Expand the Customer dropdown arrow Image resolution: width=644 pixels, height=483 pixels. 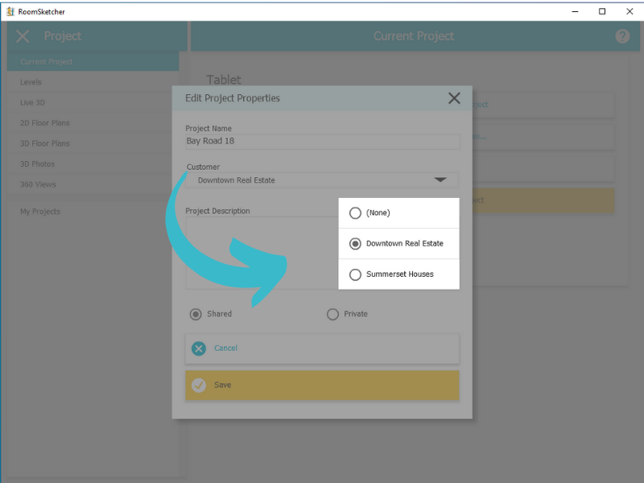point(440,180)
